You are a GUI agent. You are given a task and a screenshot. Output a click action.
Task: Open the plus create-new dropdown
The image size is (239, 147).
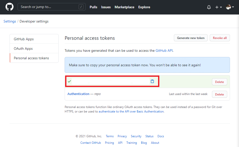coord(218,7)
